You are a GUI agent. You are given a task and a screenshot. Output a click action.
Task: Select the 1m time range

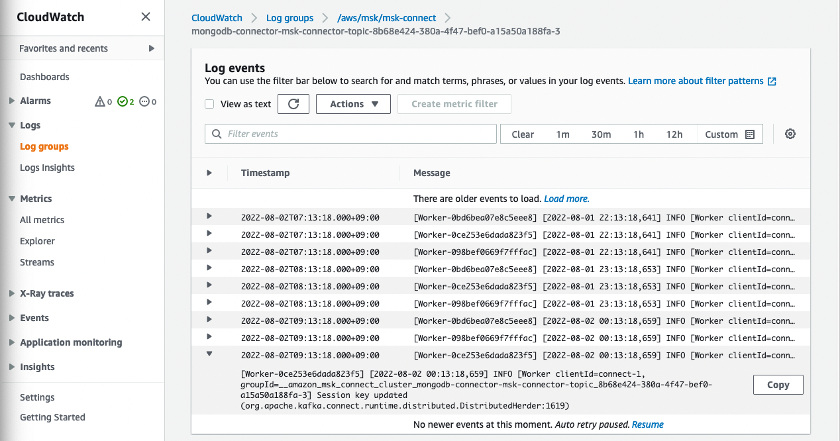coord(562,134)
